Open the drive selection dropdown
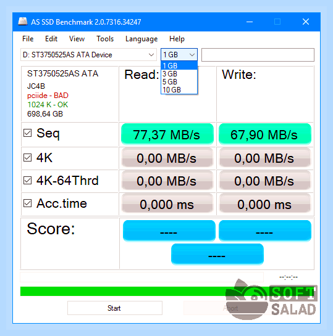Image resolution: width=333 pixels, height=336 pixels. 88,55
